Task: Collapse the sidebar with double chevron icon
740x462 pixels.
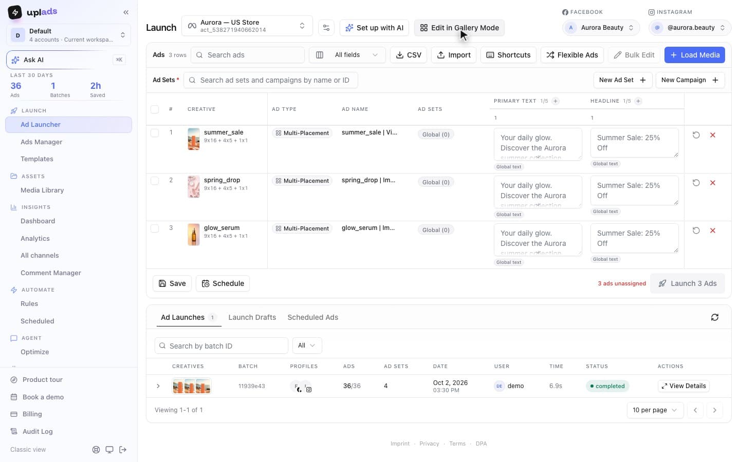Action: click(126, 12)
